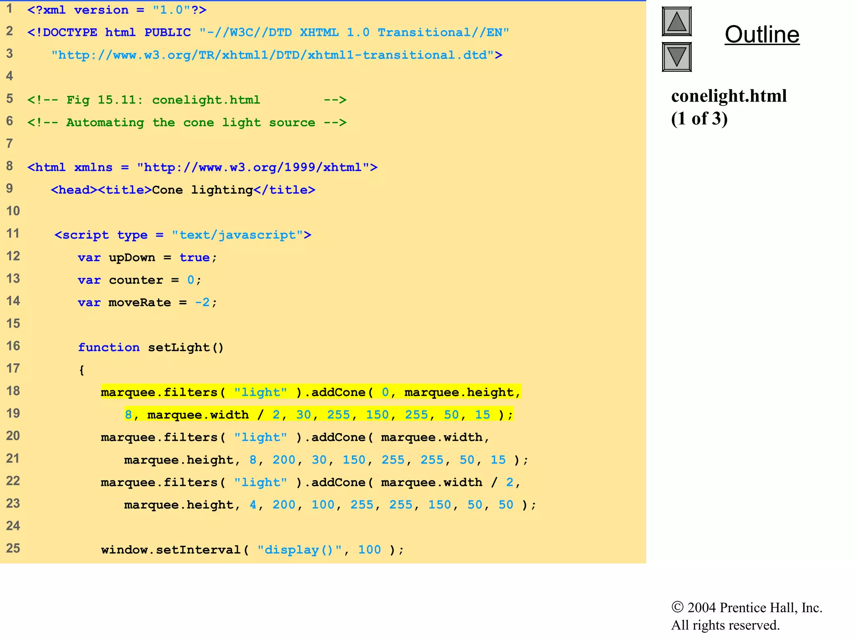Click the (1 of 3) page indicator
Screen dimensions: 855x641
click(x=699, y=119)
